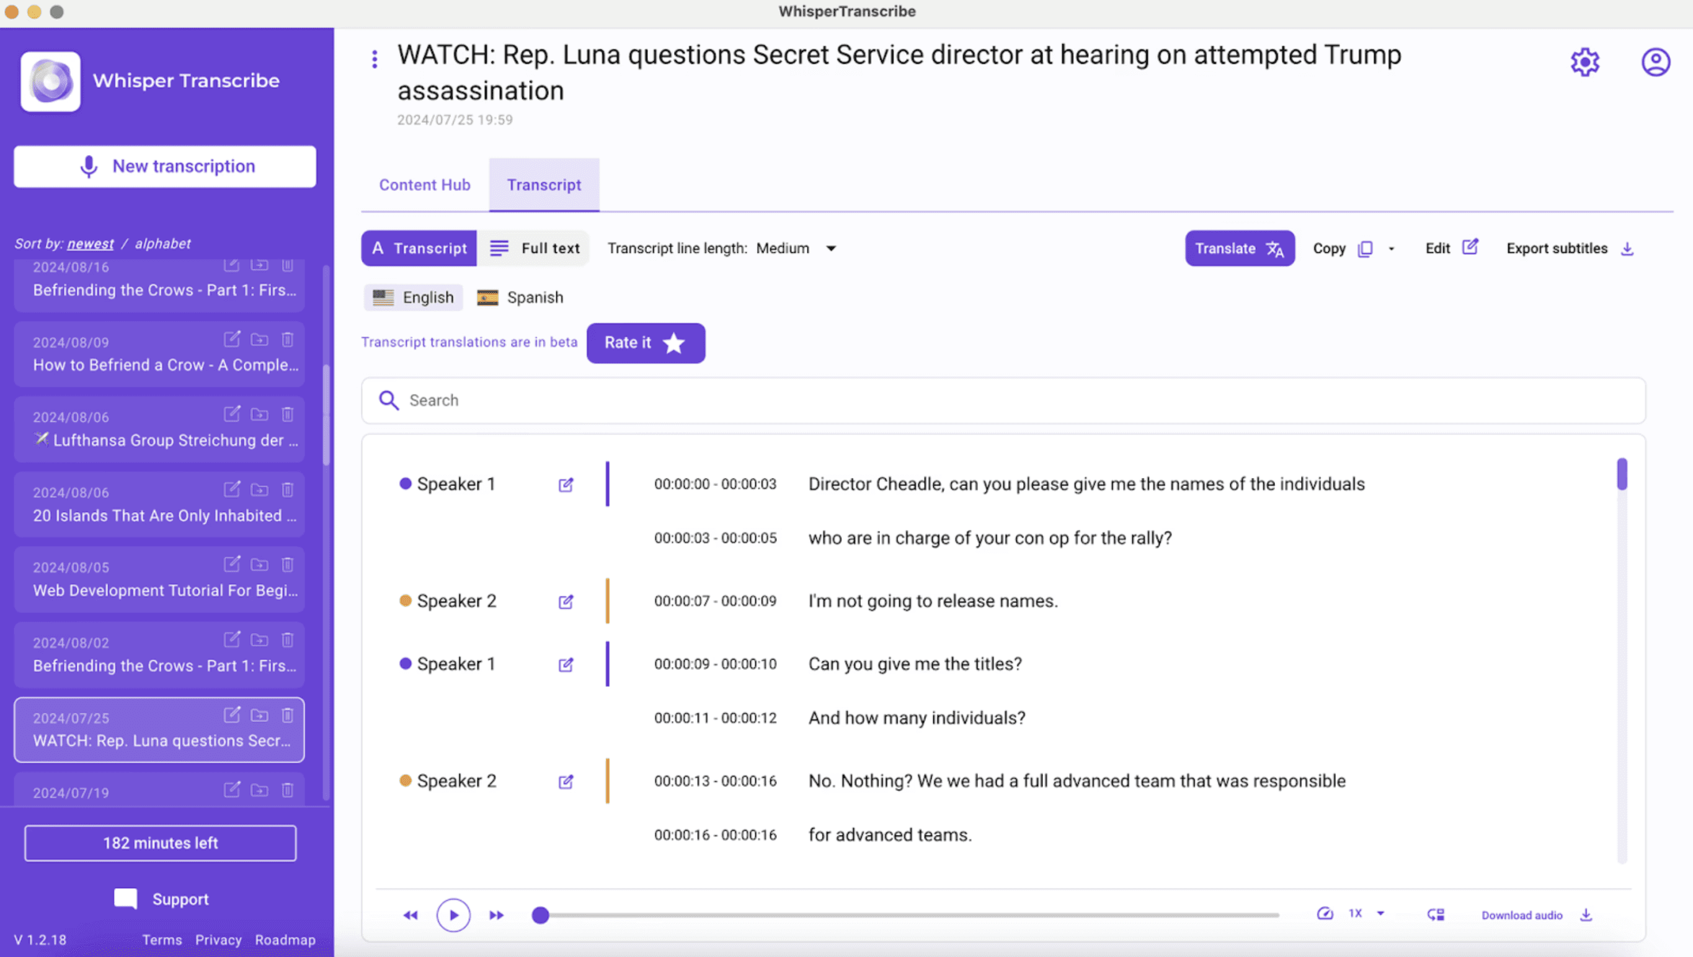Move the Lufthansa transcription into a folder
The height and width of the screenshot is (957, 1693).
pos(260,415)
